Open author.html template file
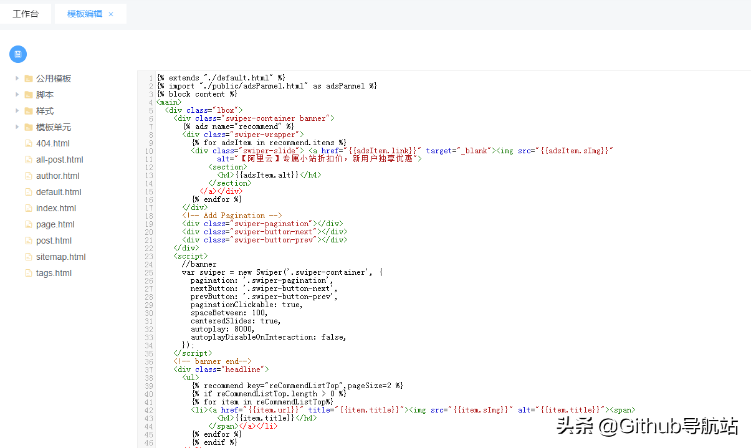751x448 pixels. 58,176
